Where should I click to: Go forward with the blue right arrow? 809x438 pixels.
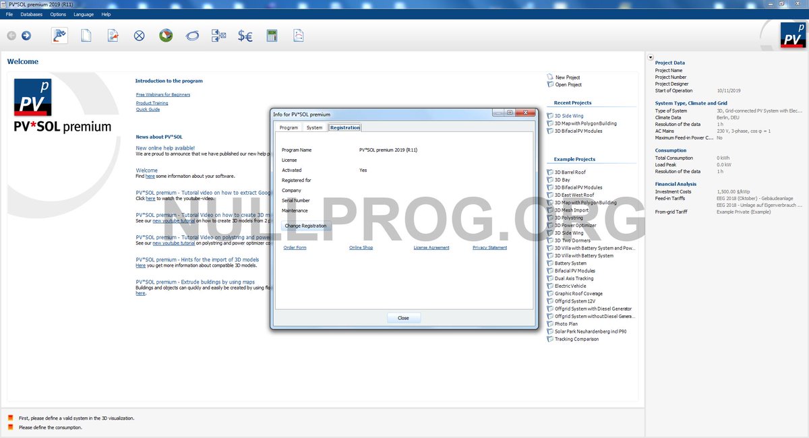click(x=26, y=36)
